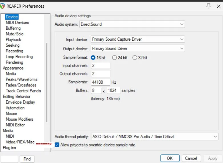
Task: Open Automation settings
Action: [15, 108]
